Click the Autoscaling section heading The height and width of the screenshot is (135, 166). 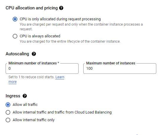pos(17,54)
